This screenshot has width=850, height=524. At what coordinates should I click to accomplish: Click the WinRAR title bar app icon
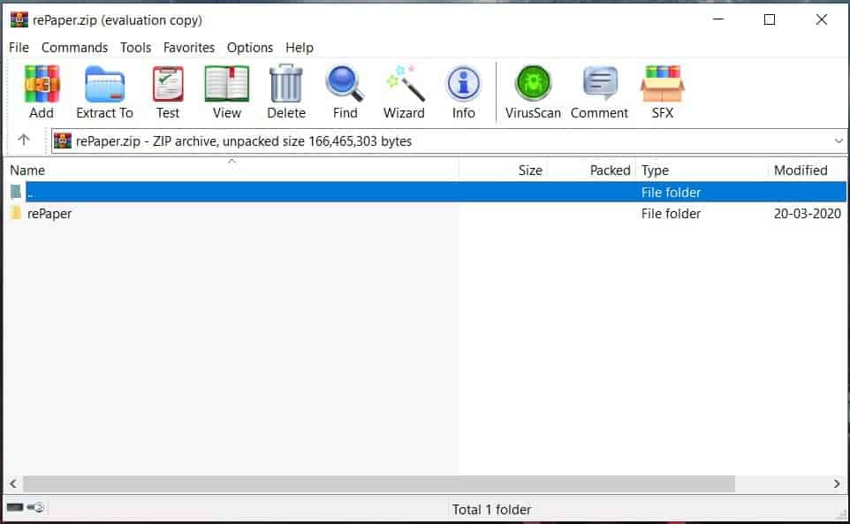click(x=19, y=20)
